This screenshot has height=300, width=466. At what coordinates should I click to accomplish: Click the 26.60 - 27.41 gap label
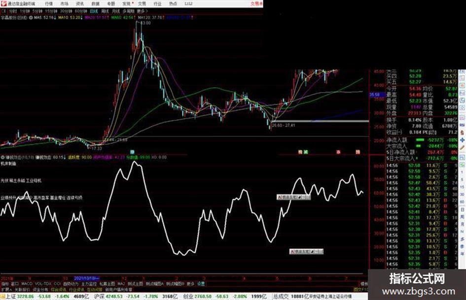coord(283,125)
